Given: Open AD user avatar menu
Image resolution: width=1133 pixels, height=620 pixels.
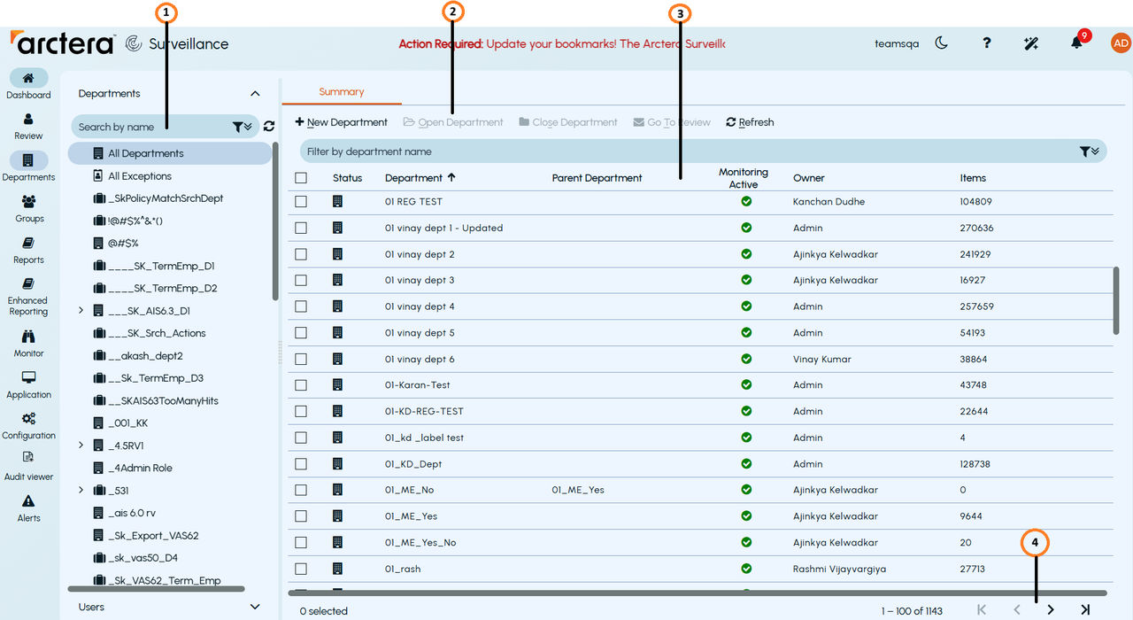Looking at the screenshot, I should coord(1121,43).
